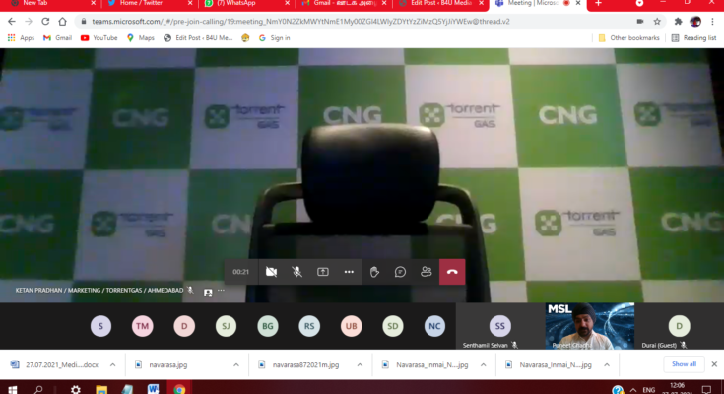The width and height of the screenshot is (724, 394).
Task: Expand options for 27.07.2021_Medi...docx download
Action: 112,364
